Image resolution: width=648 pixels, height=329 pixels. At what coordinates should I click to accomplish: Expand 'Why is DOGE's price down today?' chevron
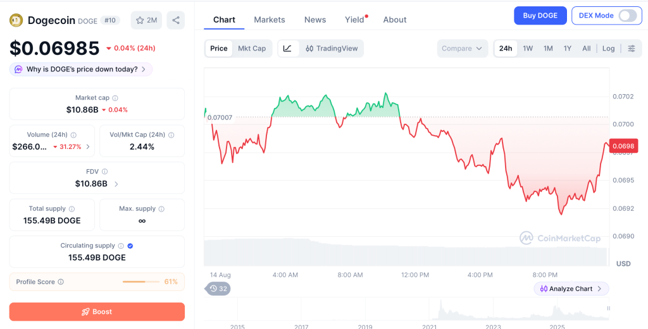[x=144, y=69]
